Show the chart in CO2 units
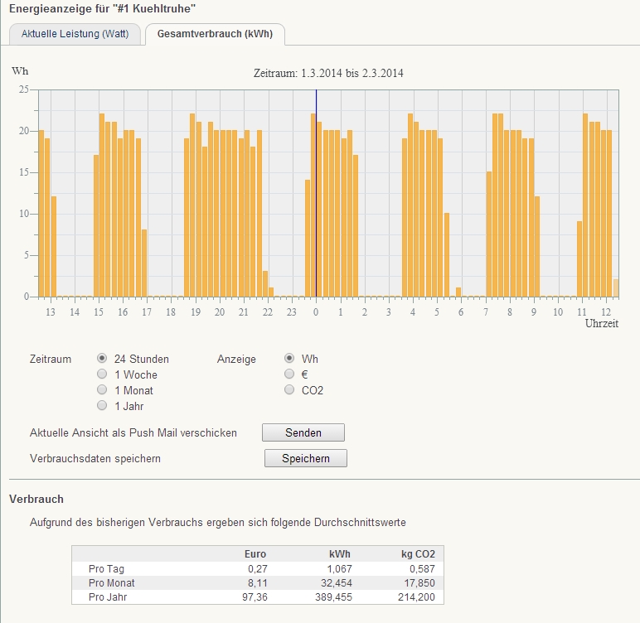 (x=289, y=390)
